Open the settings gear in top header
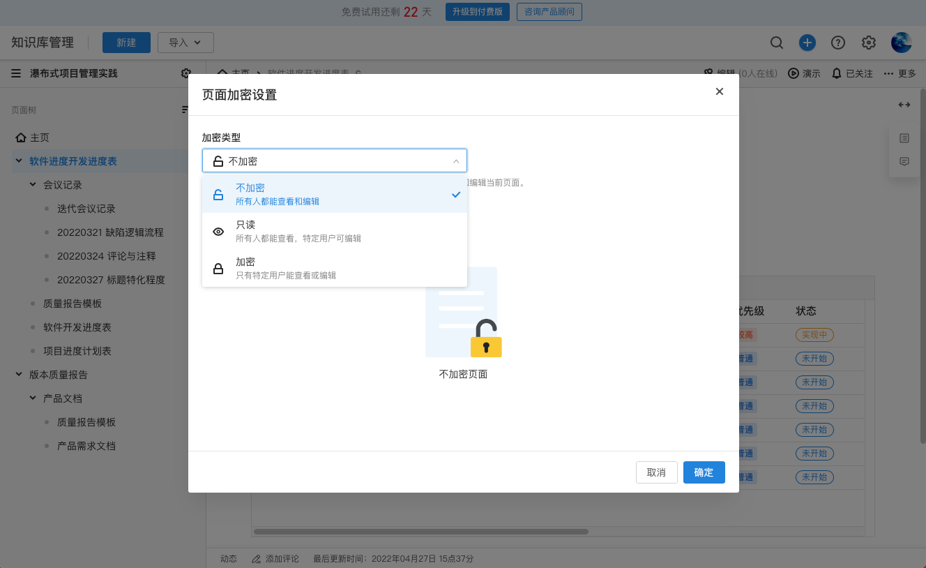The width and height of the screenshot is (926, 568). (x=869, y=43)
